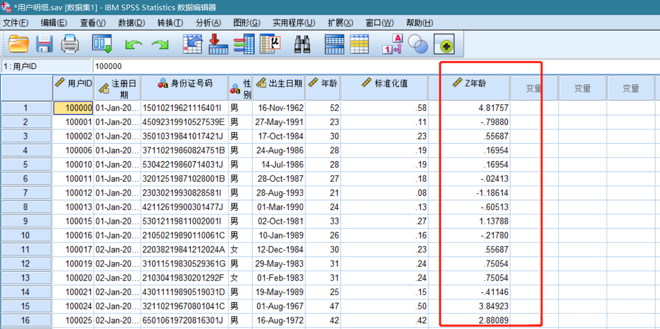Click the Z年龄 cell 4.81757
The width and height of the screenshot is (660, 329).
coord(469,108)
